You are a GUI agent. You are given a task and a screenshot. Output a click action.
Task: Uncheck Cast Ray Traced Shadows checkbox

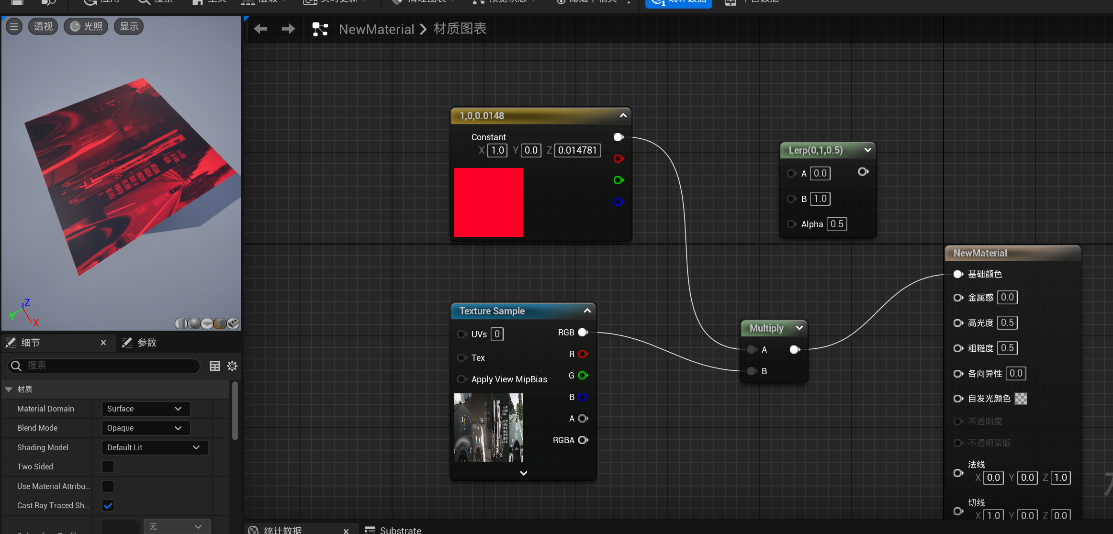point(108,505)
